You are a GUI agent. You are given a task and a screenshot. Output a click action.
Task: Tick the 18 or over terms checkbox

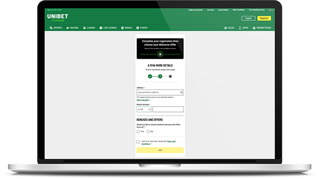(138, 142)
